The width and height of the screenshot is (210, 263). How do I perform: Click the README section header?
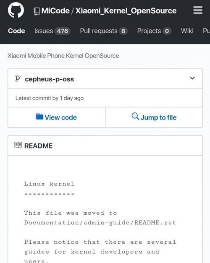pyautogui.click(x=105, y=146)
